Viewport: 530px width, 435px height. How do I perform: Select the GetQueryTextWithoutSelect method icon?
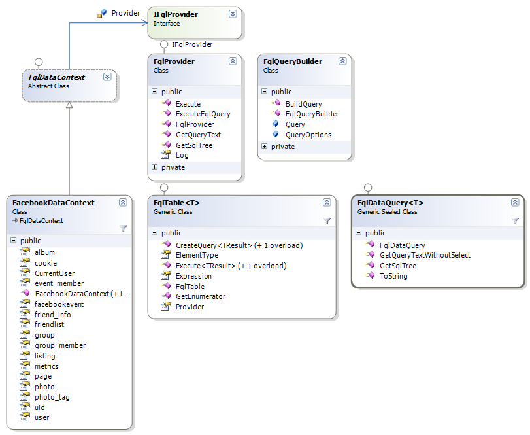(x=370, y=254)
